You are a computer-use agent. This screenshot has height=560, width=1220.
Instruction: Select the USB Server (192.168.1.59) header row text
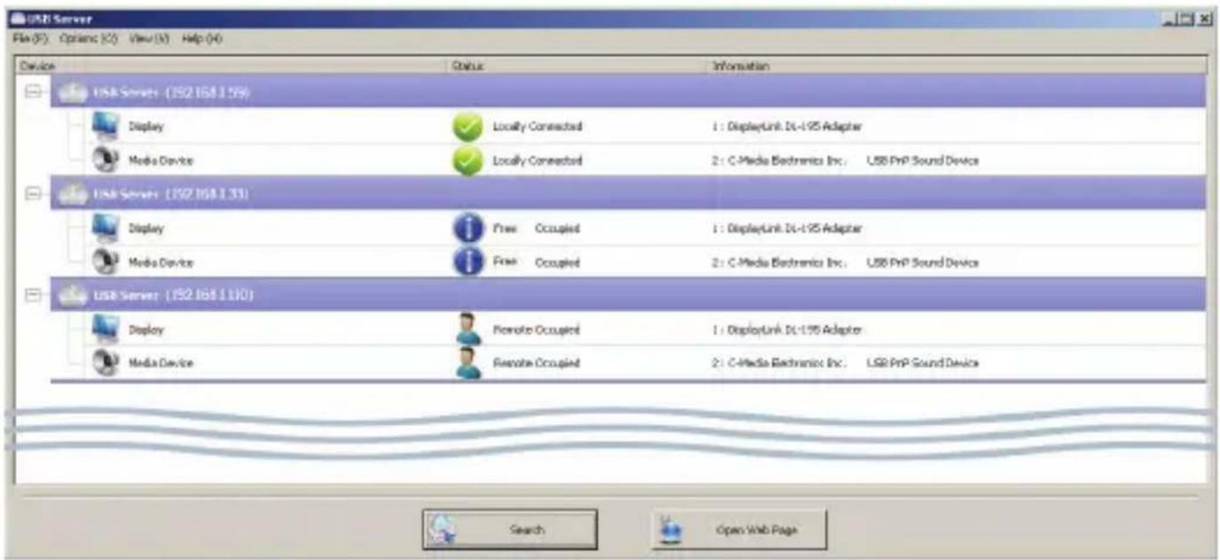pos(170,92)
